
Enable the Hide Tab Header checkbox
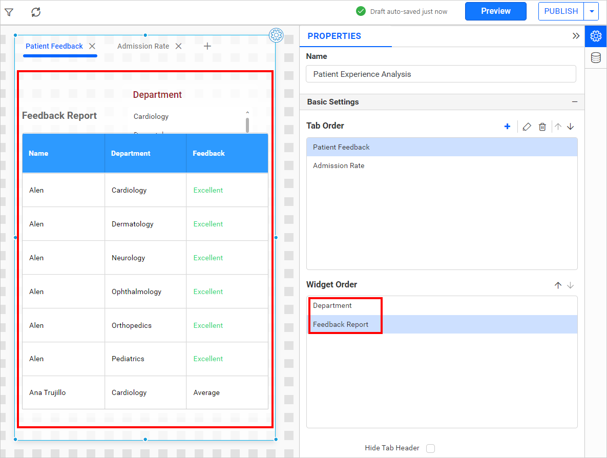[x=430, y=447]
